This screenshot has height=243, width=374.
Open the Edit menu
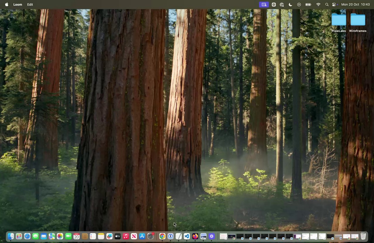click(x=30, y=5)
